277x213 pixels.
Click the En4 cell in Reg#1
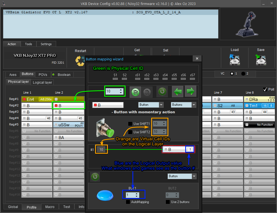pyautogui.click(x=37, y=99)
